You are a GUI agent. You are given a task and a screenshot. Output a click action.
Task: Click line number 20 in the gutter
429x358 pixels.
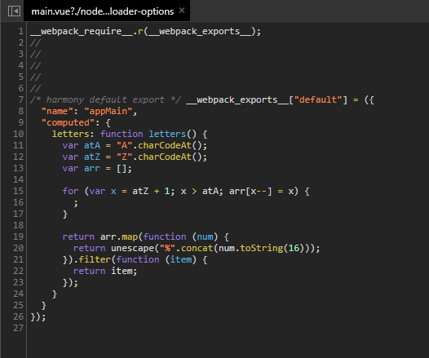19,248
